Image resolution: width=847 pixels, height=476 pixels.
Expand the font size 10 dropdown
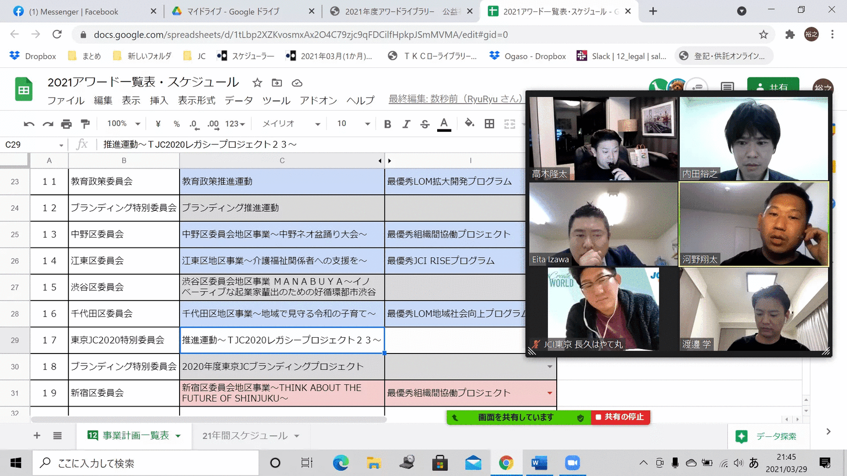point(353,124)
